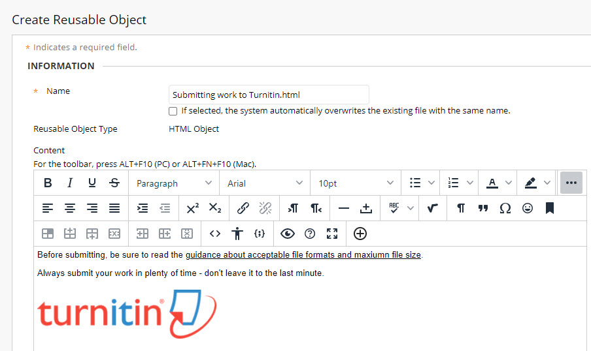Insert or edit a link

pyautogui.click(x=243, y=208)
